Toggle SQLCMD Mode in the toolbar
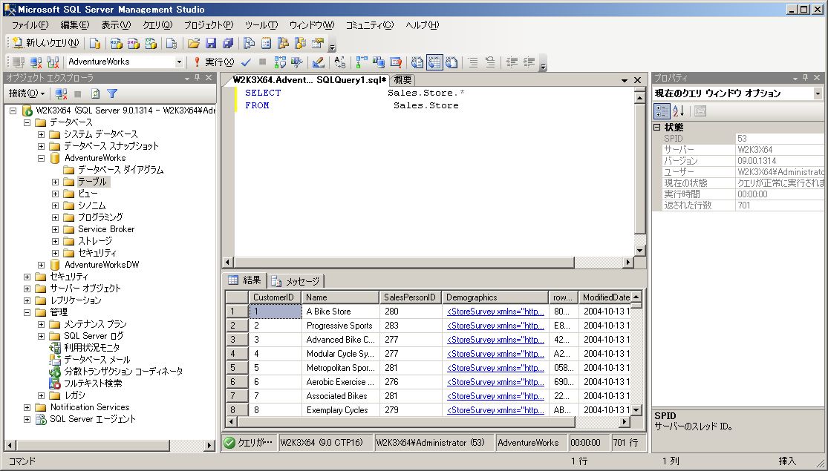 pos(396,62)
